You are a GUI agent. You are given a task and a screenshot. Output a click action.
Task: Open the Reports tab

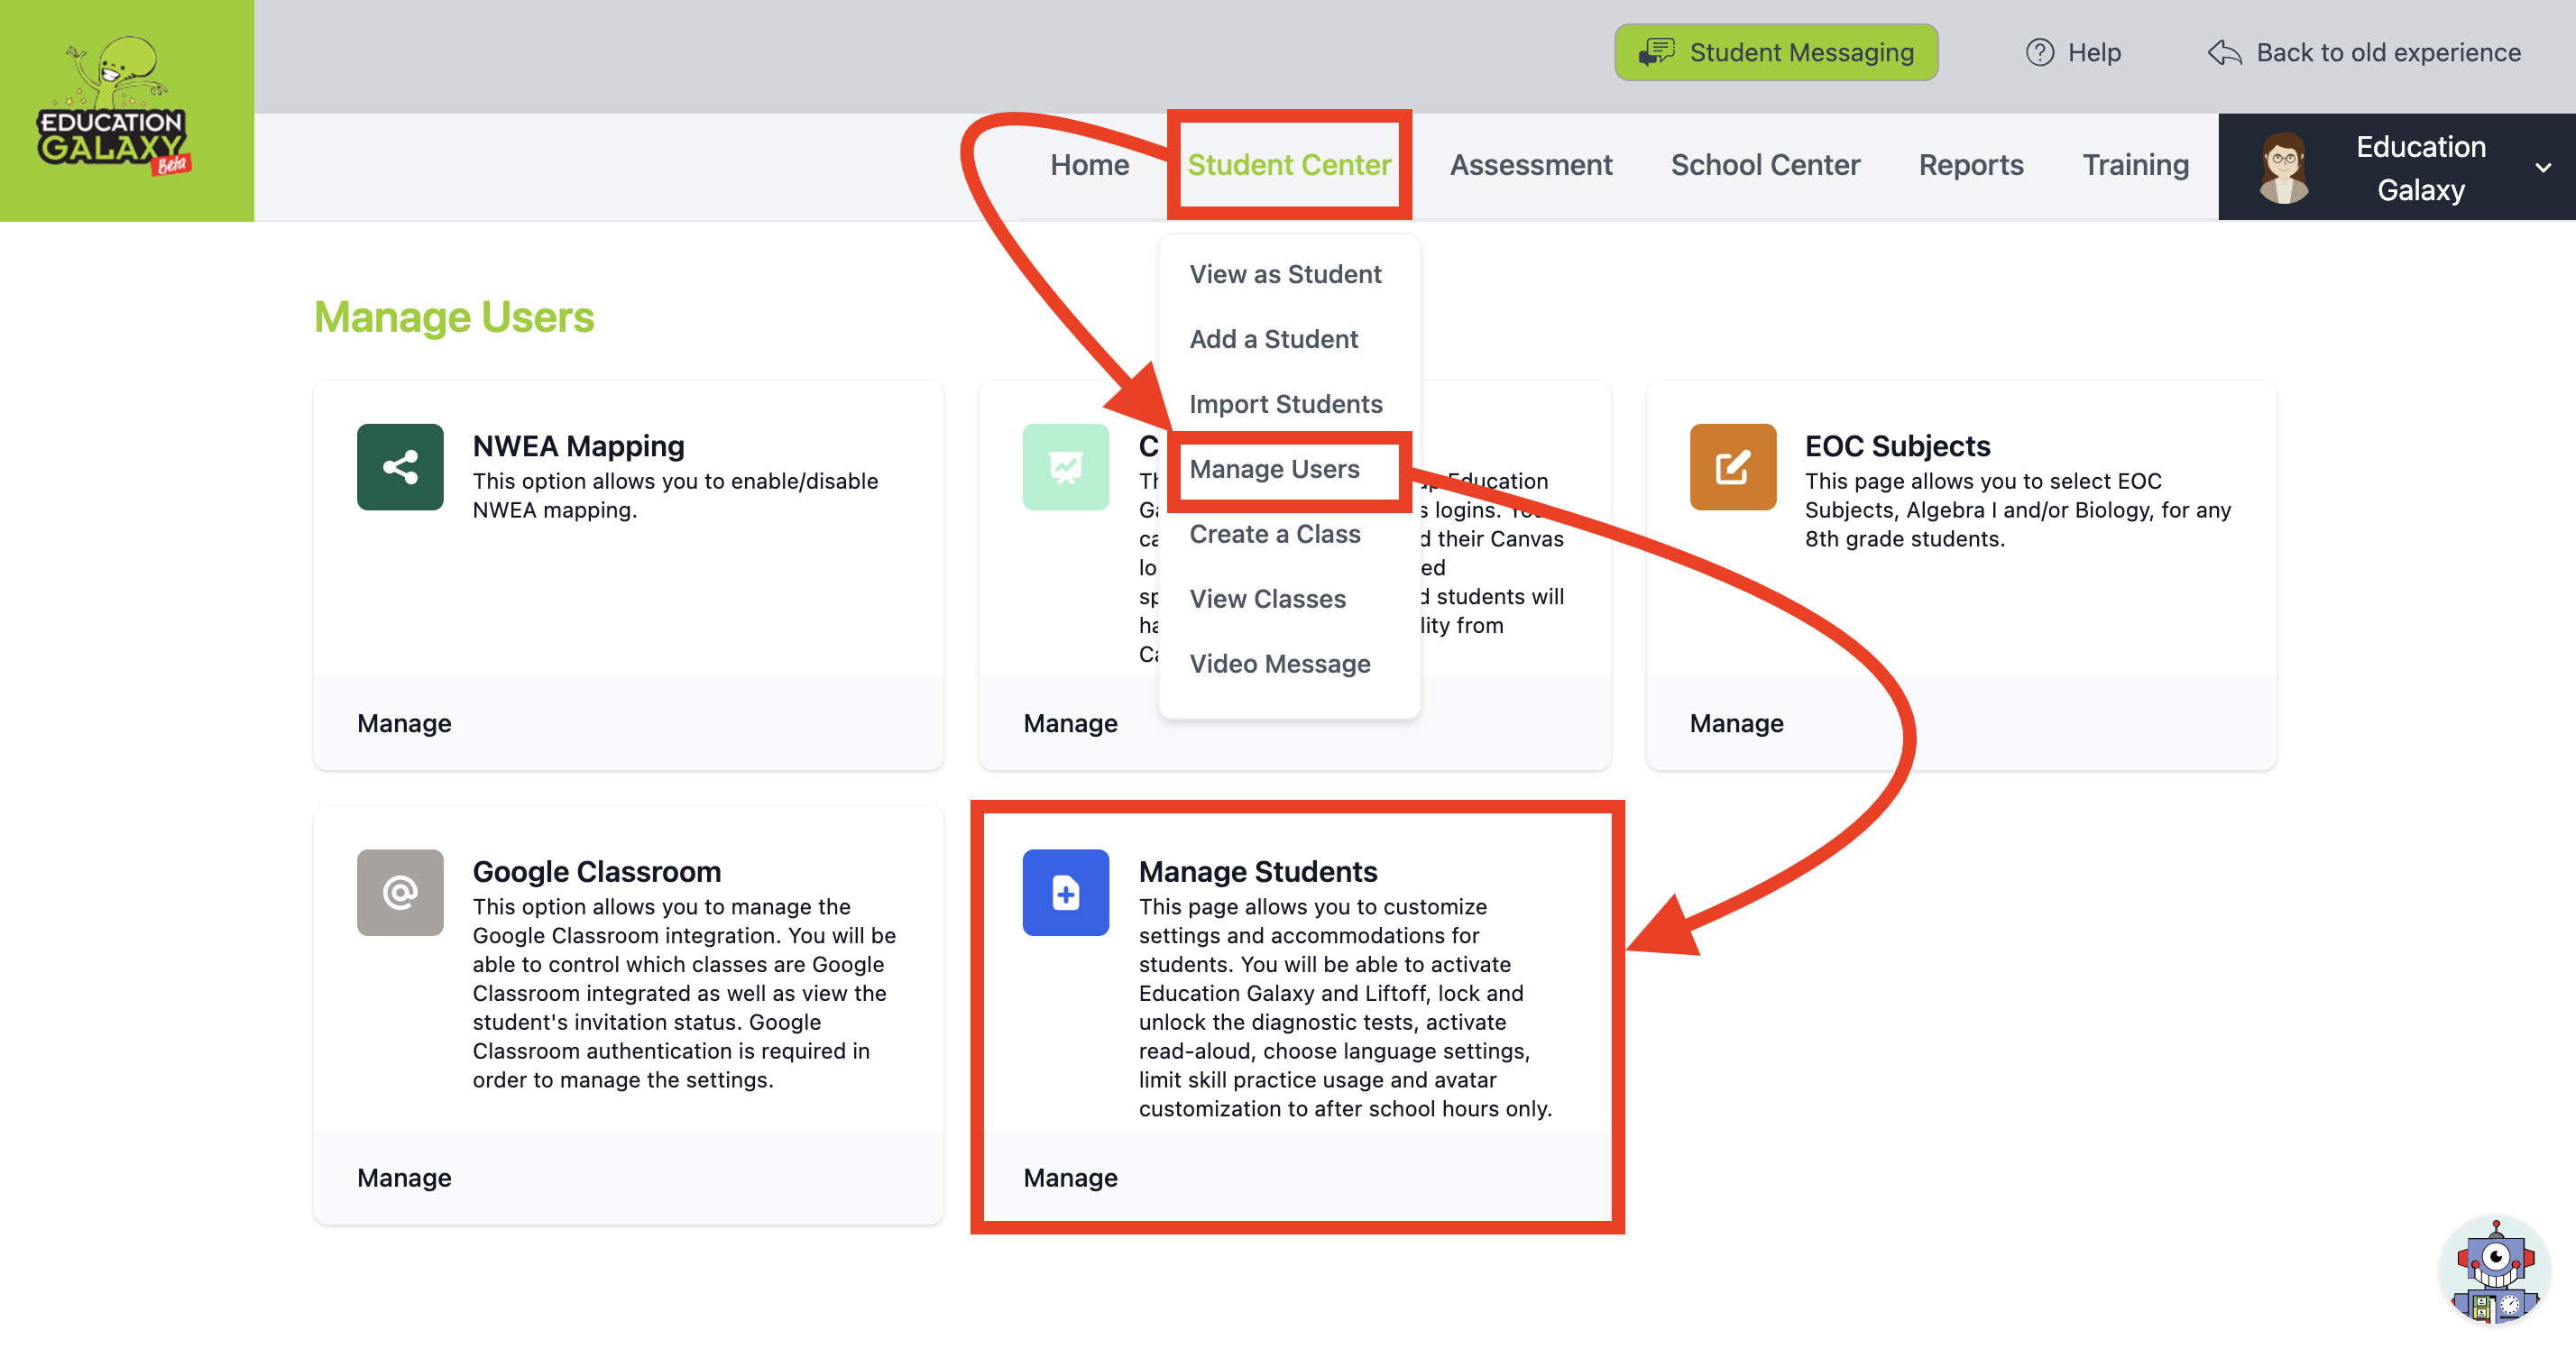coord(1970,165)
